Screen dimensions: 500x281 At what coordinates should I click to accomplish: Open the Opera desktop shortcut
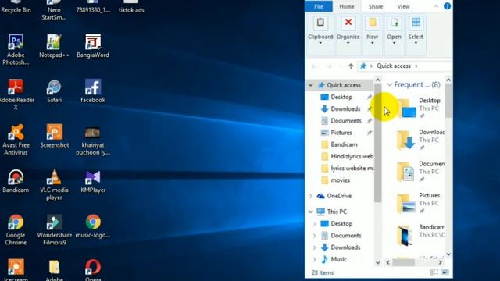tap(93, 270)
